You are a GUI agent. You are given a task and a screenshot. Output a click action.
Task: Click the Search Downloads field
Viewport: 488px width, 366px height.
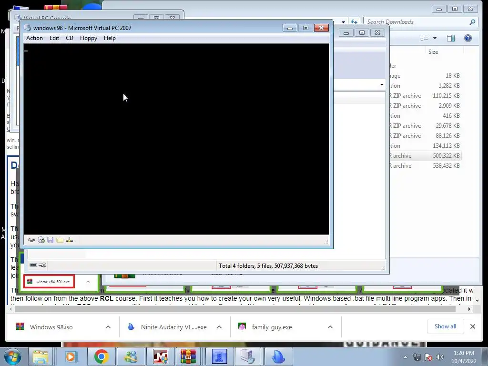(417, 22)
